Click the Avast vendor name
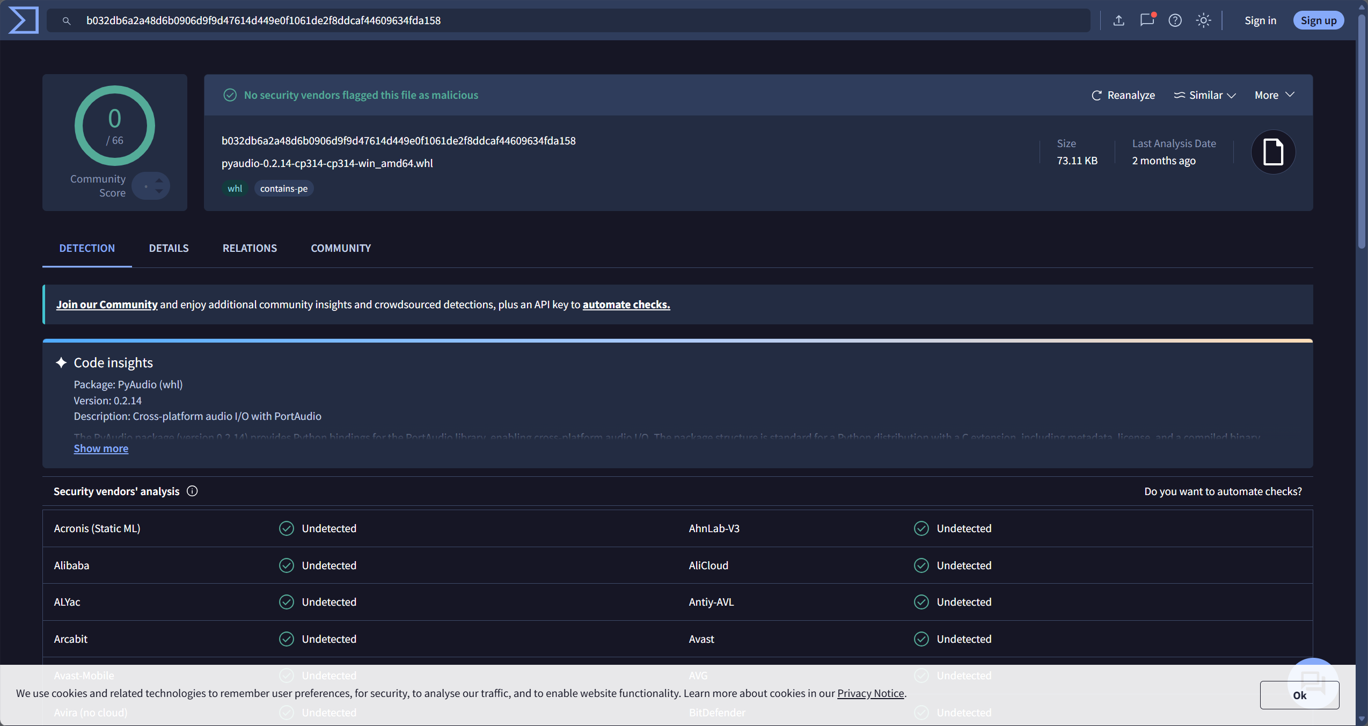 point(701,639)
